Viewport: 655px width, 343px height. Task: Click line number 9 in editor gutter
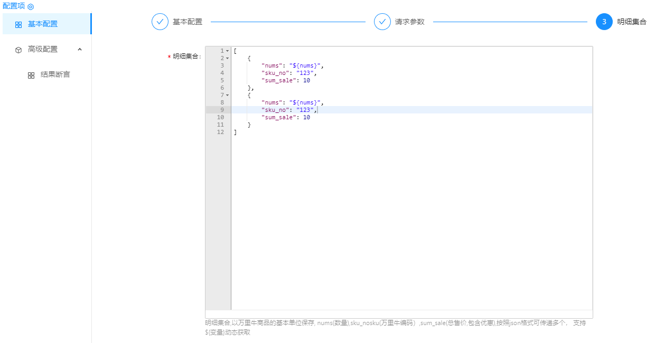[222, 110]
